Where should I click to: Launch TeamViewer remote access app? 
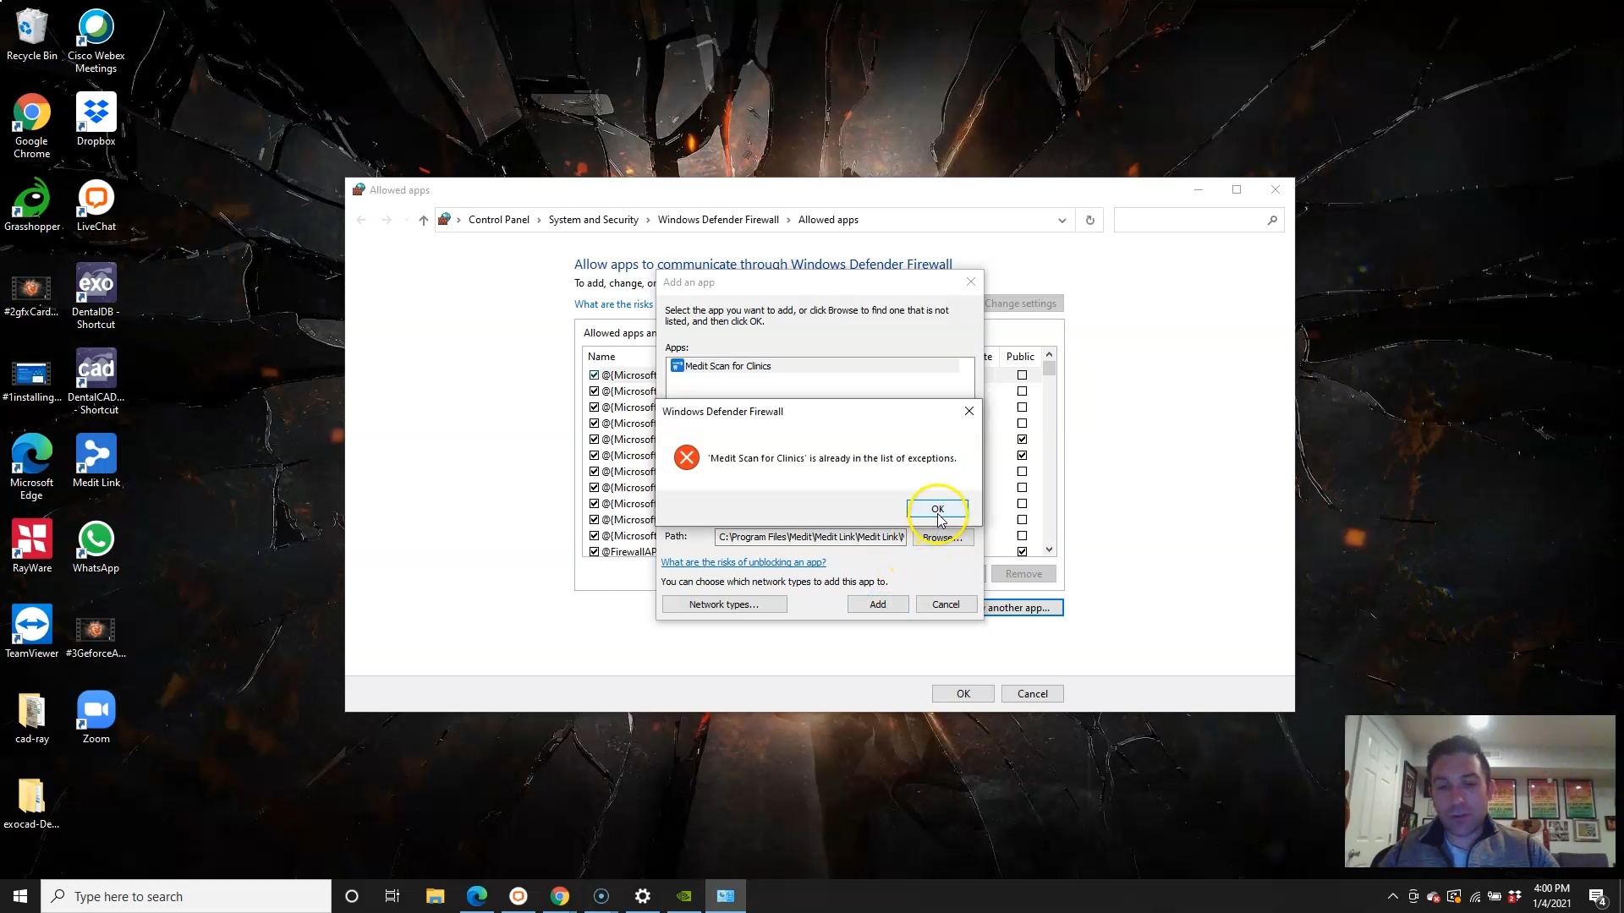[x=31, y=626]
